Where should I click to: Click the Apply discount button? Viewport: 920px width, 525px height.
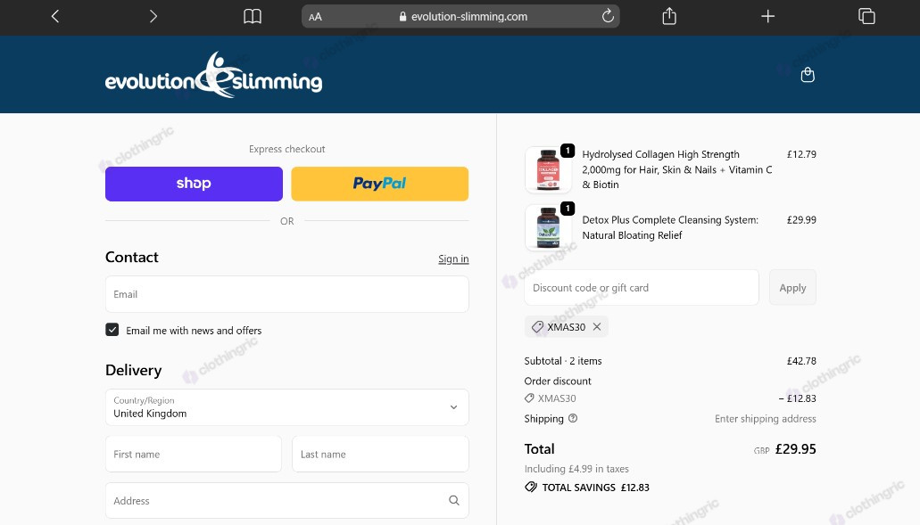tap(792, 288)
